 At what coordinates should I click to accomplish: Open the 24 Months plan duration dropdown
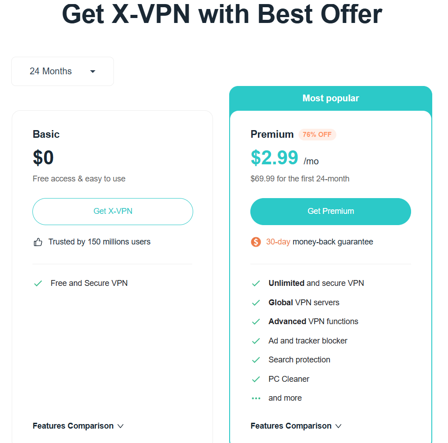63,71
